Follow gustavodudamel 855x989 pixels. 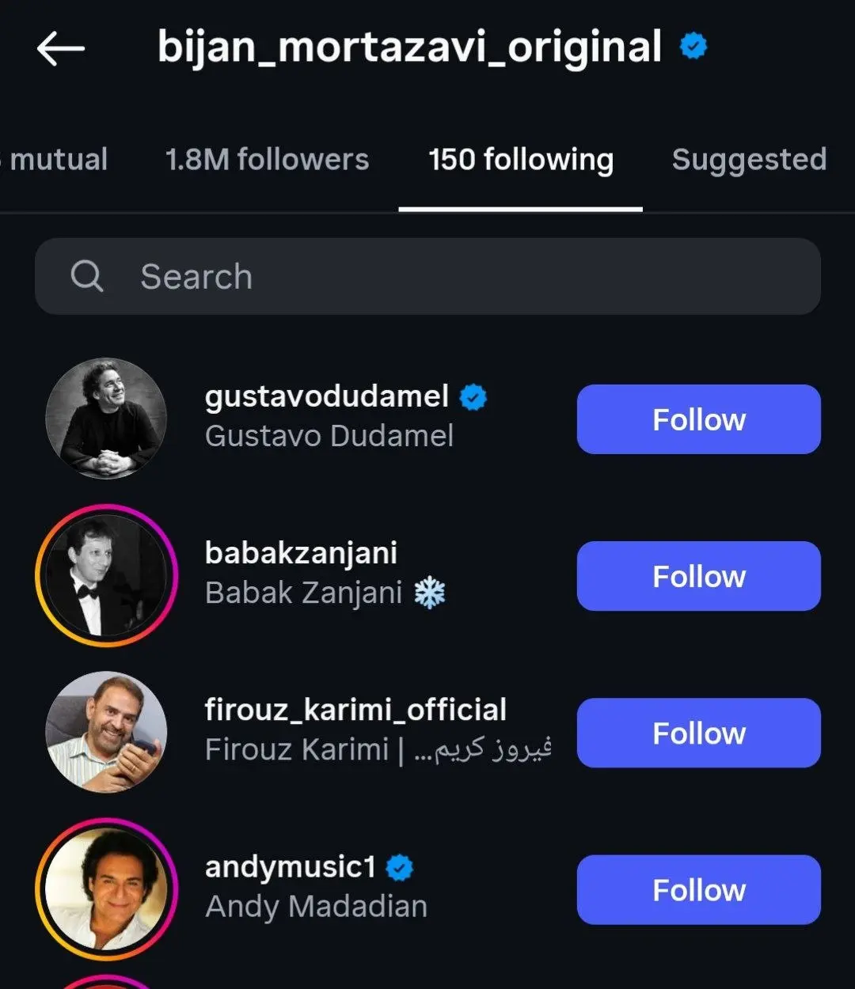[x=698, y=419]
